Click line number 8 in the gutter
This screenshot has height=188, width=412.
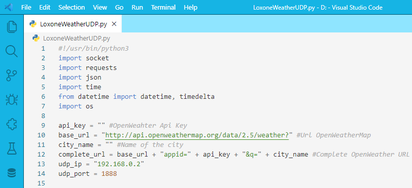click(x=43, y=116)
